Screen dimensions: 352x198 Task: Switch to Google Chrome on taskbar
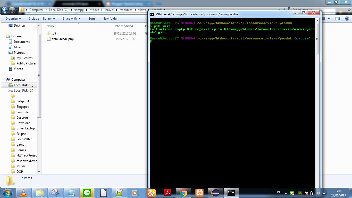(183, 193)
